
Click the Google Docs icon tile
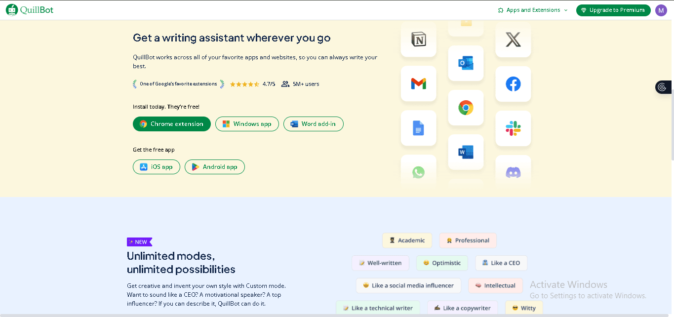click(x=418, y=128)
